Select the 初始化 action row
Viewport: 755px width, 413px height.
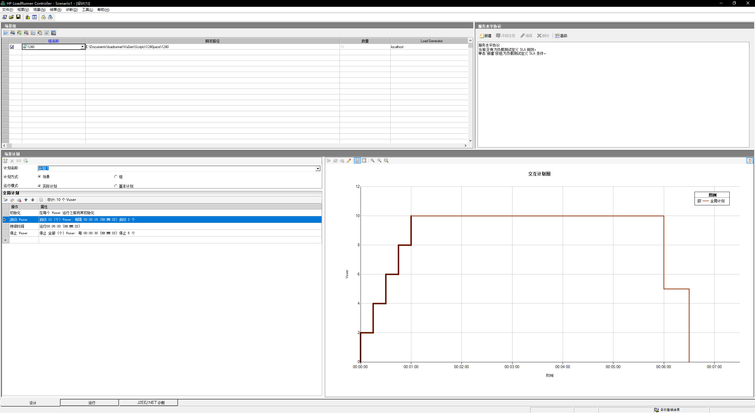pos(162,213)
